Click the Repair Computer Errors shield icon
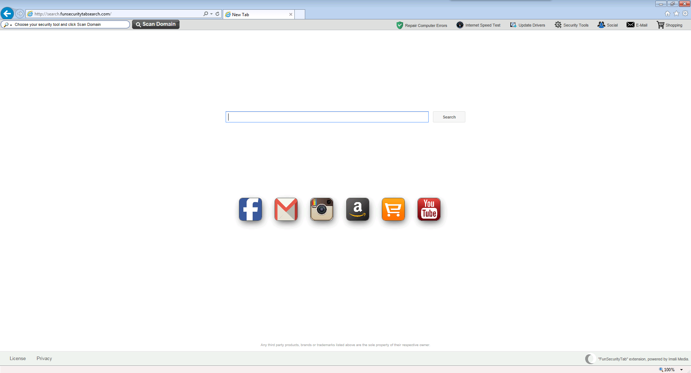Screen dimensions: 691x373 click(399, 25)
